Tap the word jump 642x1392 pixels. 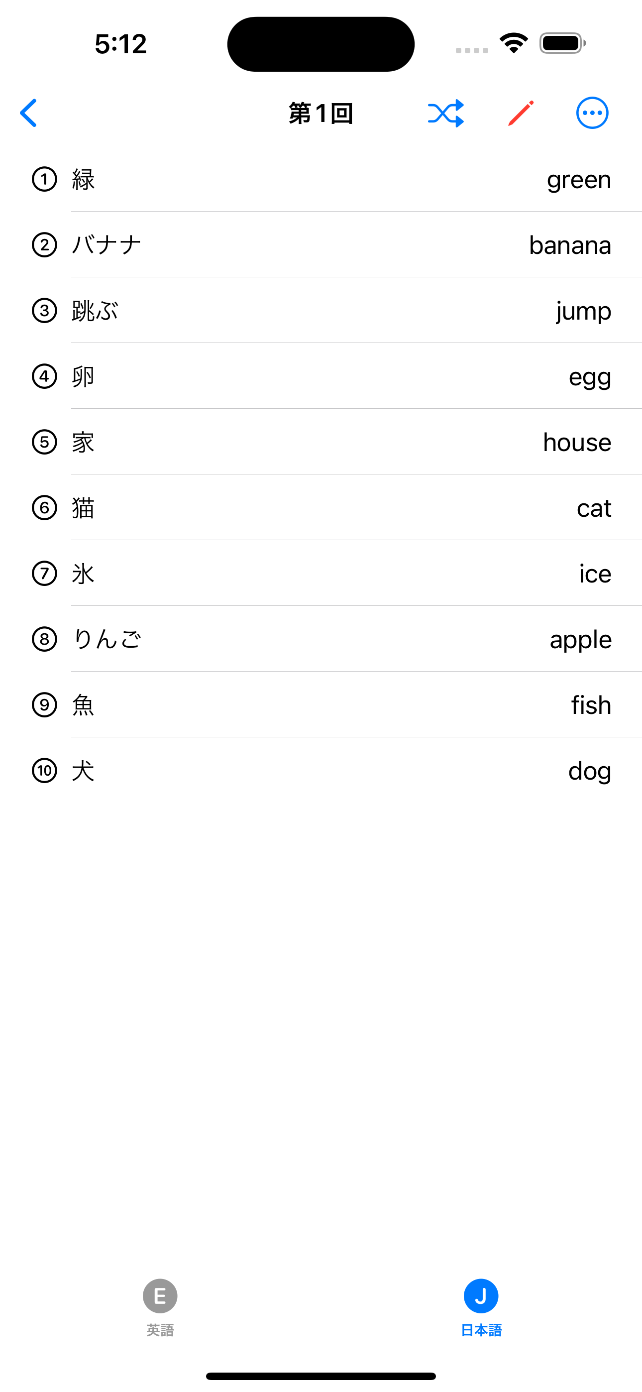point(584,311)
